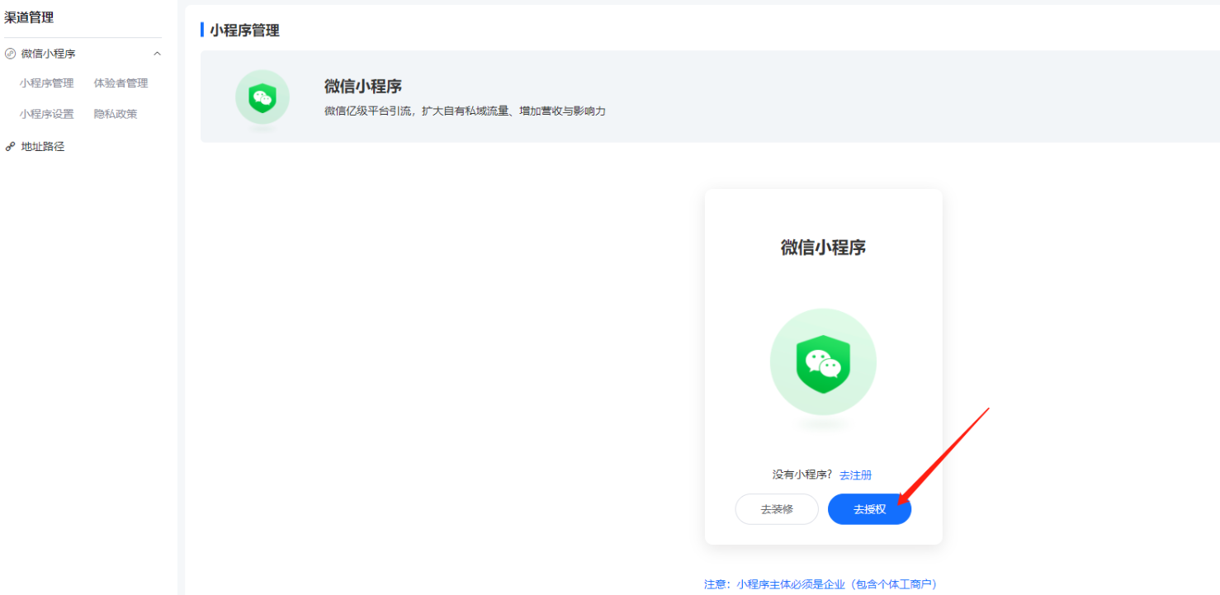Click the note 小程序主体必须是企业
This screenshot has height=595, width=1220.
point(820,583)
